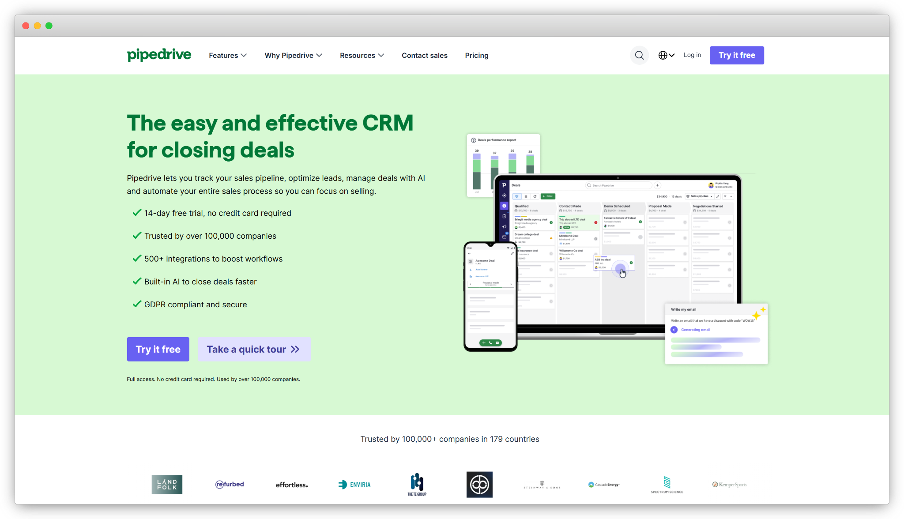The image size is (904, 519).
Task: Click the CascadeEnergy logo
Action: [604, 485]
